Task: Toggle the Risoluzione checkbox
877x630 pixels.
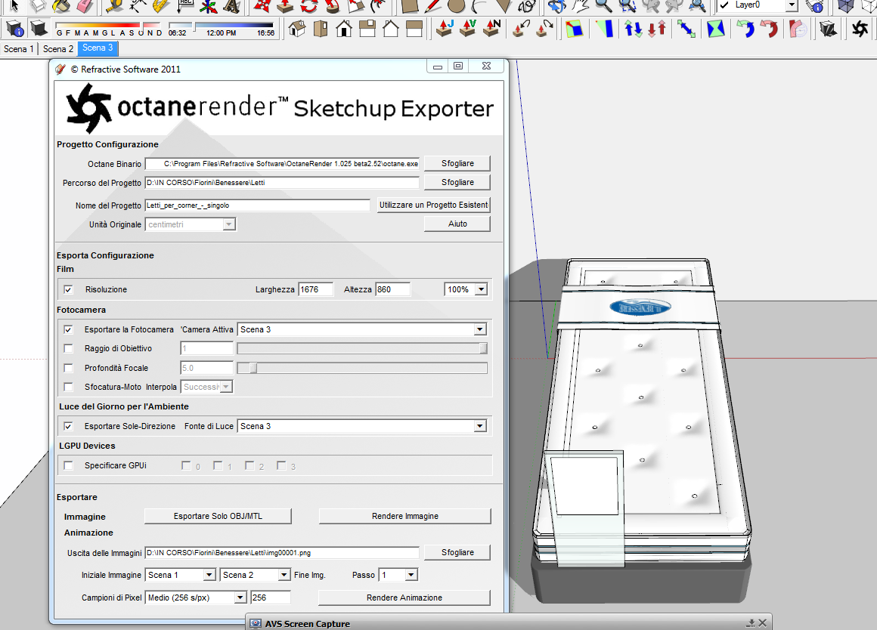Action: pyautogui.click(x=68, y=289)
